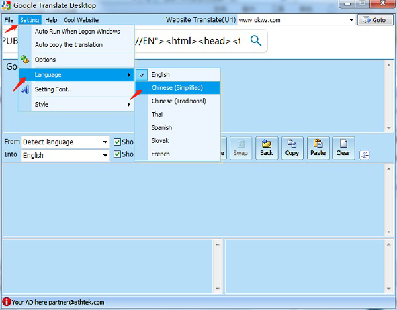Open the Cool Website menu

click(x=81, y=20)
